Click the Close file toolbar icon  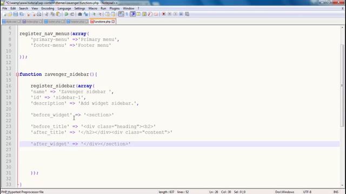[x=28, y=15]
